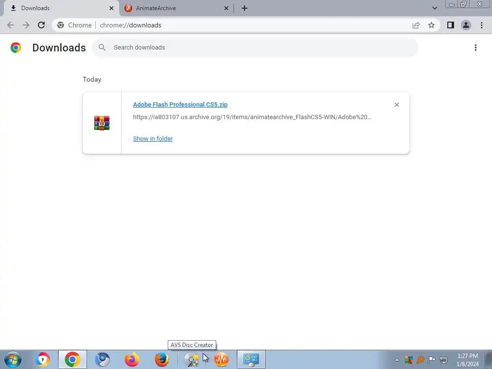The image size is (492, 369).
Task: Open the Firefox Nightly purple taskbar icon
Action: [132, 359]
